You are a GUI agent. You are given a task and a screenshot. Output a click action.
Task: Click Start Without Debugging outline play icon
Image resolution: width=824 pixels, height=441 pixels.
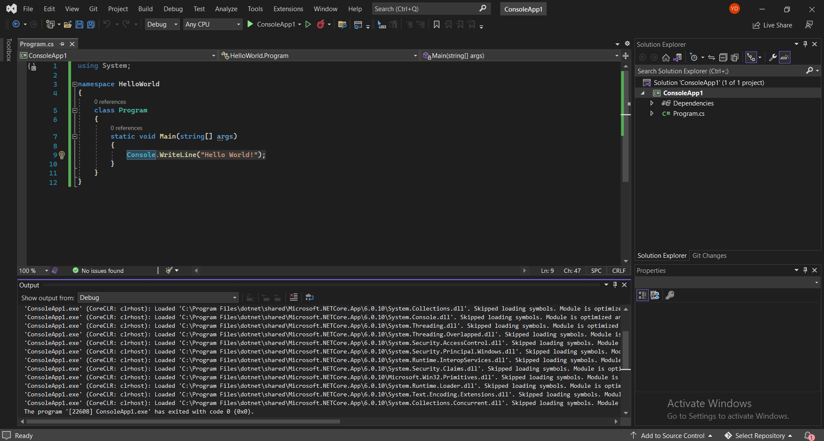pos(308,24)
